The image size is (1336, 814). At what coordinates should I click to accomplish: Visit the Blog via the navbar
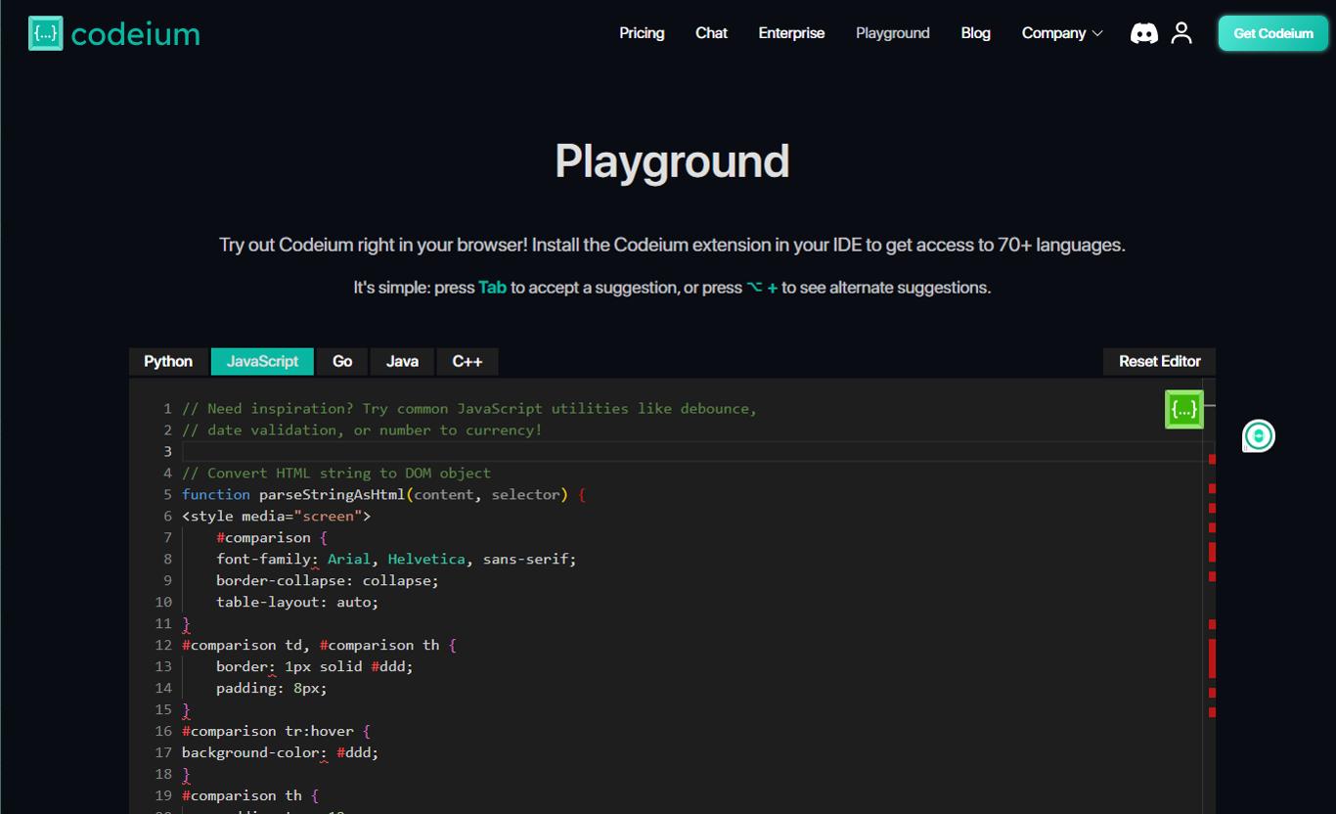pos(975,32)
